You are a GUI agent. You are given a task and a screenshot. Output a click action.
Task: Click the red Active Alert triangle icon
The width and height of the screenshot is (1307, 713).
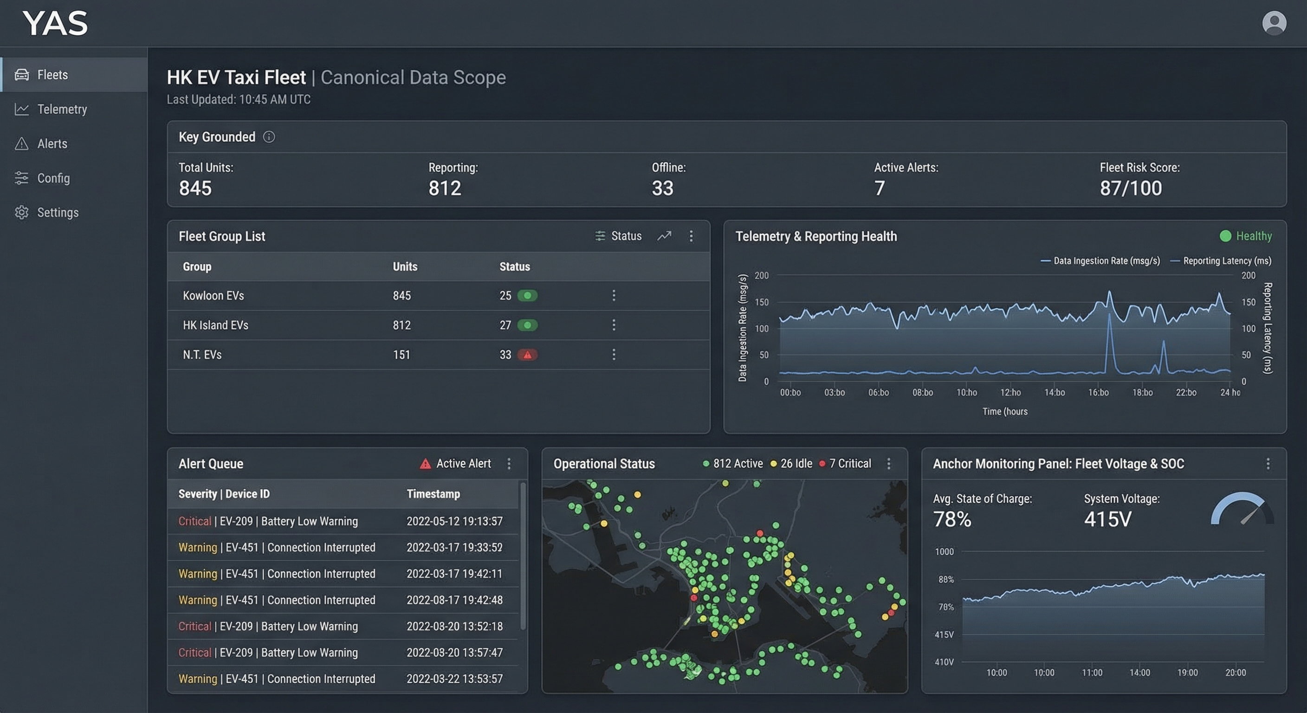point(425,464)
